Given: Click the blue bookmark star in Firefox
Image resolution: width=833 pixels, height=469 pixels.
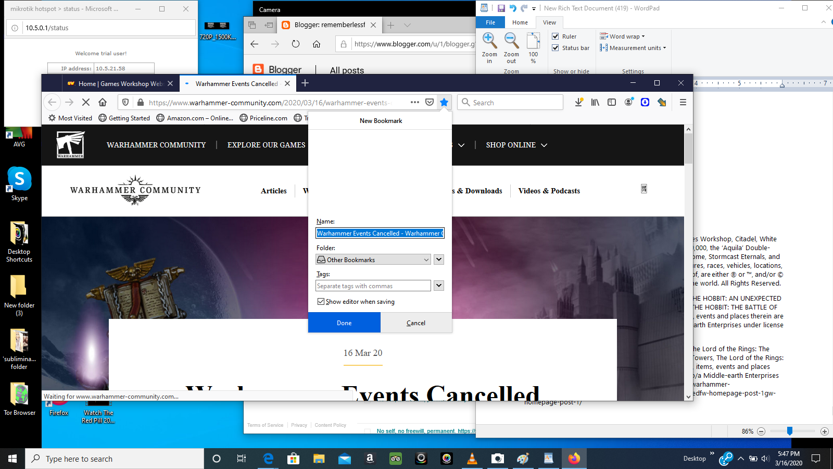Looking at the screenshot, I should 444,103.
